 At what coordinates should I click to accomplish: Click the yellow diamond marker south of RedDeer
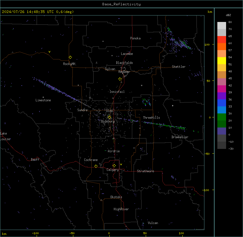click(120, 79)
